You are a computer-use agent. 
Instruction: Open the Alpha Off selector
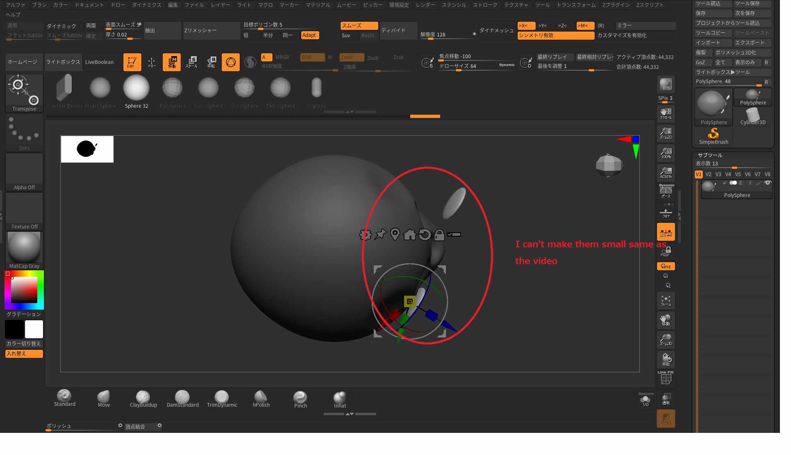[24, 172]
